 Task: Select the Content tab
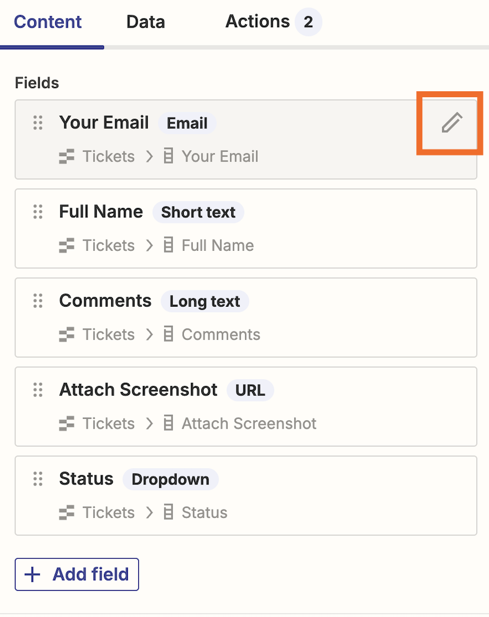48,23
